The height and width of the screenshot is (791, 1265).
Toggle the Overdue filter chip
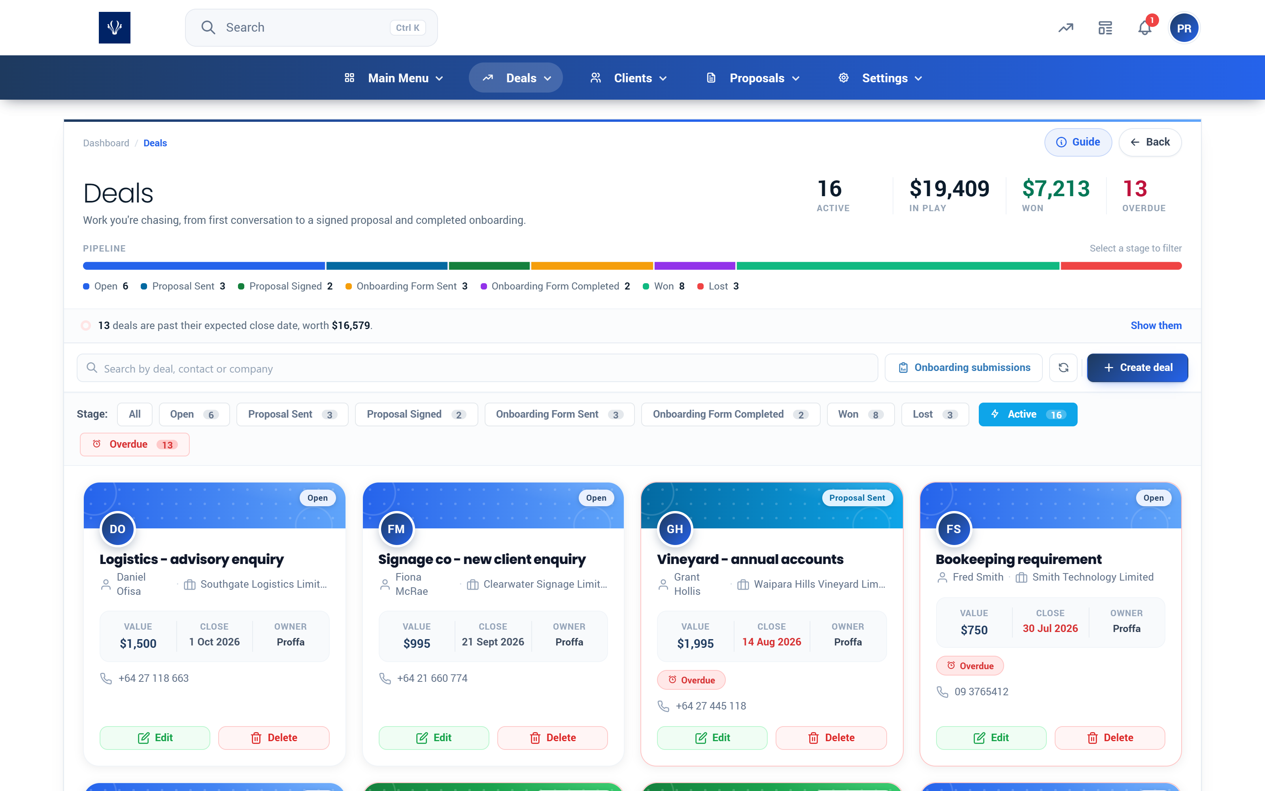point(135,444)
